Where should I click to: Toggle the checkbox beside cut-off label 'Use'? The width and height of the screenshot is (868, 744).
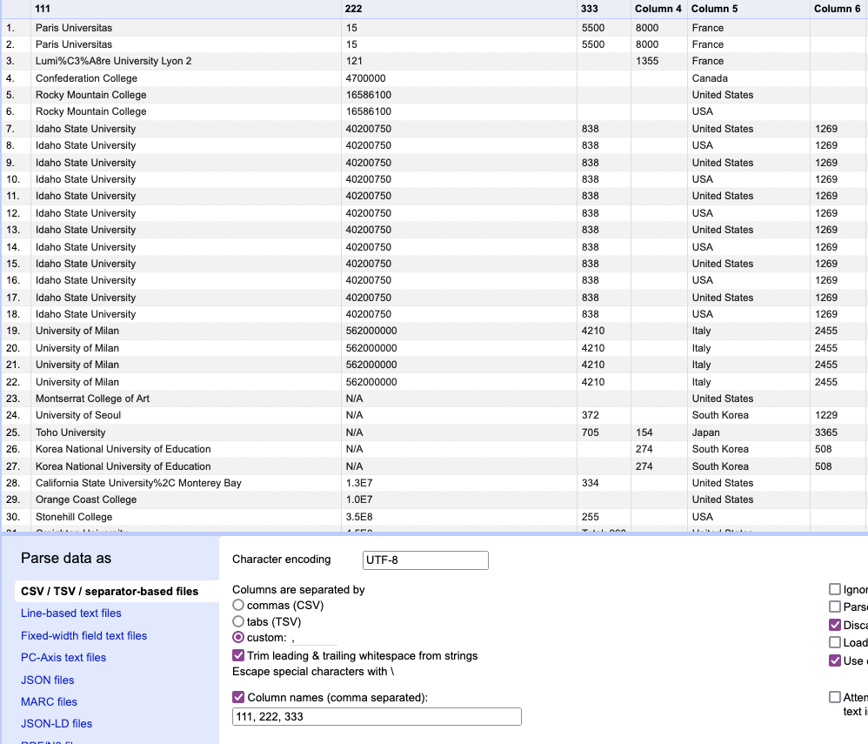(x=835, y=660)
